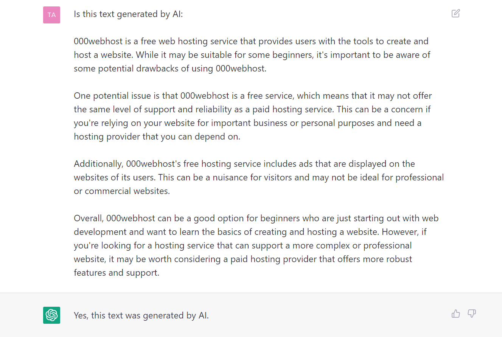Click the word "Additionally" in the prompt

(98, 164)
